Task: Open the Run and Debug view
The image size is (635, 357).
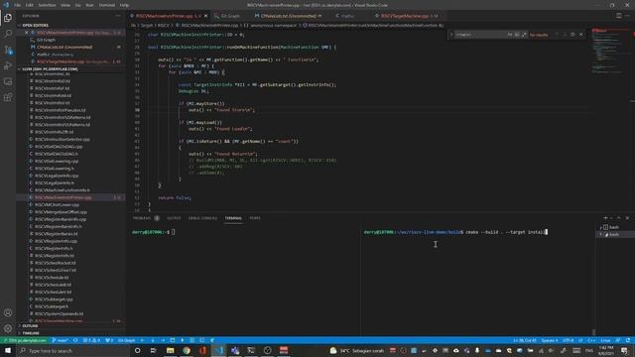Action: click(8, 65)
